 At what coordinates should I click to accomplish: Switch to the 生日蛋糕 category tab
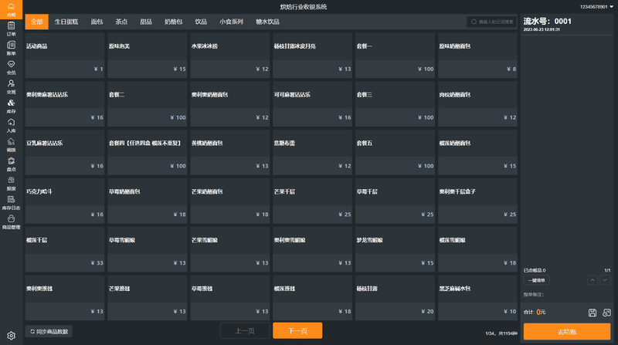click(x=66, y=22)
